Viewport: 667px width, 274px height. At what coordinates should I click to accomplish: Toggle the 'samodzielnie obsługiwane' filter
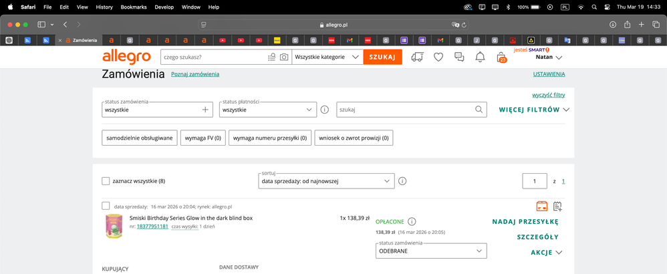pos(140,138)
